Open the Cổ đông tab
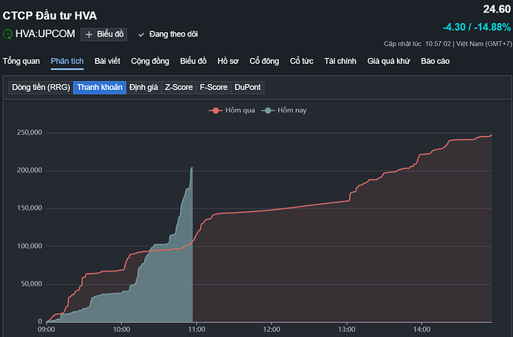The width and height of the screenshot is (513, 337). 264,60
